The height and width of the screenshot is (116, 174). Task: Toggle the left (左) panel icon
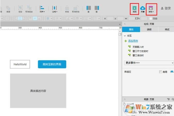click(88, 8)
